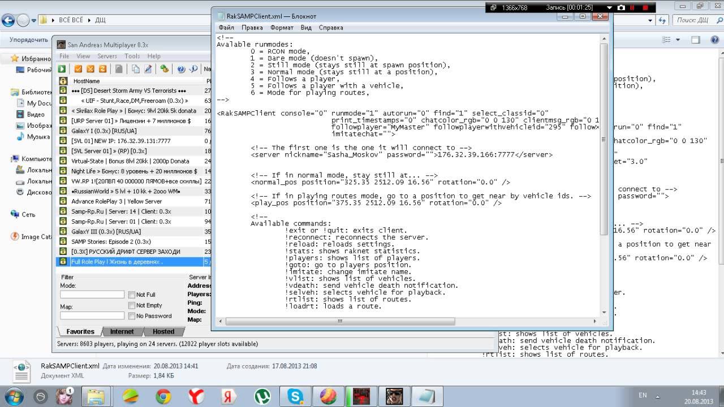Pause the recording with red pause icon
Image resolution: width=724 pixels, height=407 pixels.
tap(632, 8)
